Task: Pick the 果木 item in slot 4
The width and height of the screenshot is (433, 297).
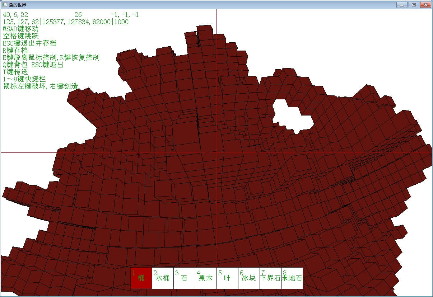Action: tap(206, 278)
